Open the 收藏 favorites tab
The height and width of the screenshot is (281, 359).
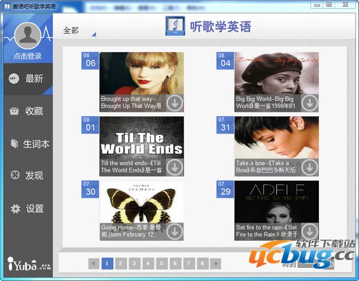pyautogui.click(x=26, y=111)
